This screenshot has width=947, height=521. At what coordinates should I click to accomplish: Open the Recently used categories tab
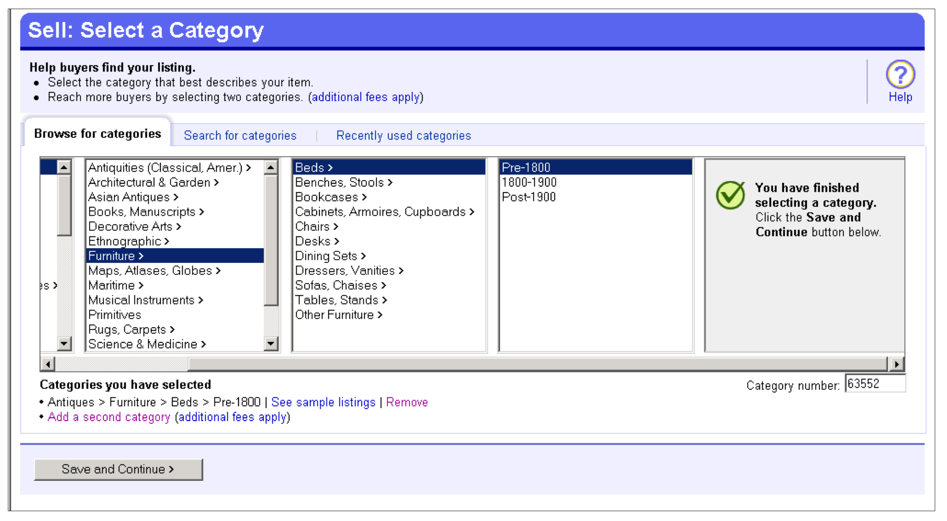(403, 135)
